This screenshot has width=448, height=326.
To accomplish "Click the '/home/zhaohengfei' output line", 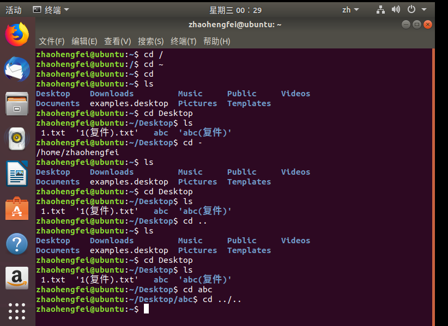I will click(77, 152).
